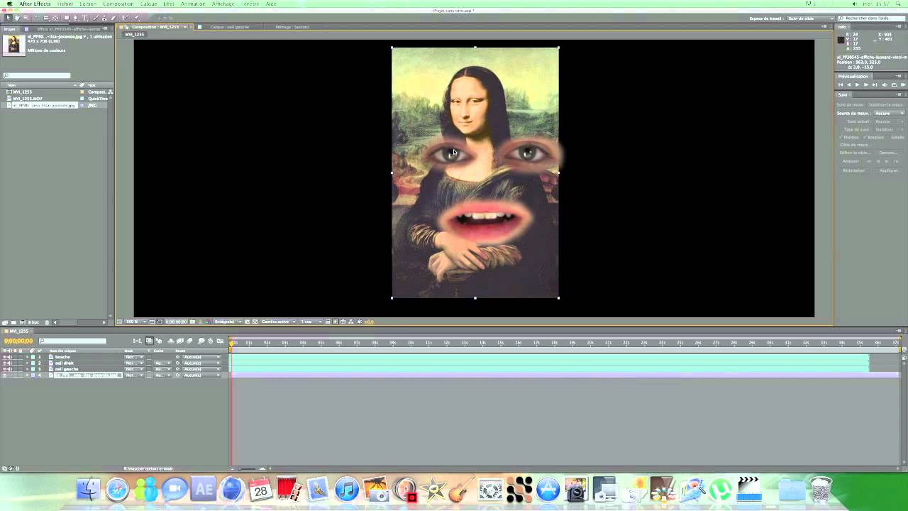The height and width of the screenshot is (511, 908).
Task: Open the Affichage menu
Action: point(223,4)
